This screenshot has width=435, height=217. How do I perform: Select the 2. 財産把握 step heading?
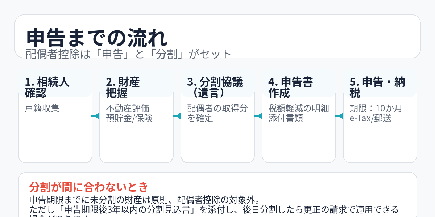pos(123,87)
